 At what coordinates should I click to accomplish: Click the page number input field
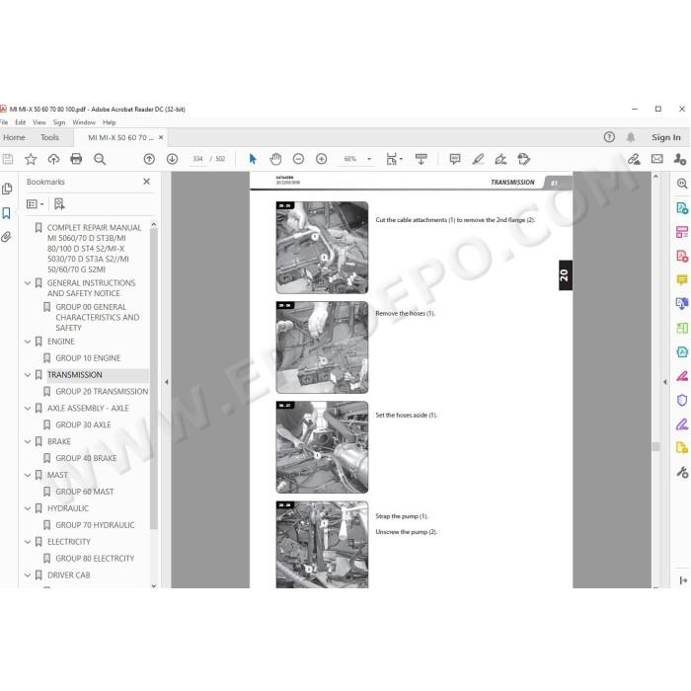pos(197,159)
